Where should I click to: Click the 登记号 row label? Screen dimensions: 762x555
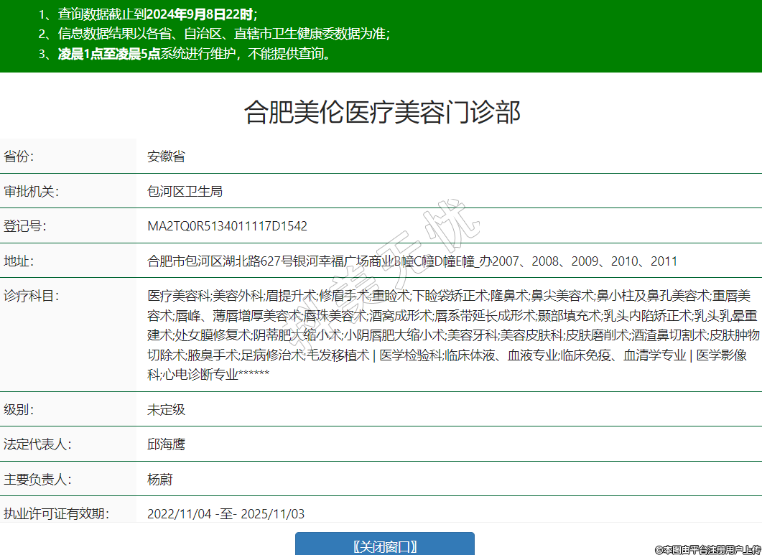pos(24,226)
